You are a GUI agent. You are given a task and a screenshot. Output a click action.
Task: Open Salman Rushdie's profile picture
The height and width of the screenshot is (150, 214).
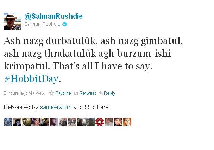(x=12, y=21)
